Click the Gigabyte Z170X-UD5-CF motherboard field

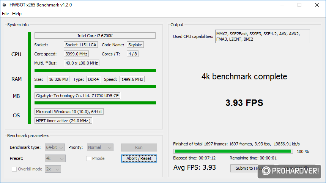[x=77, y=96]
